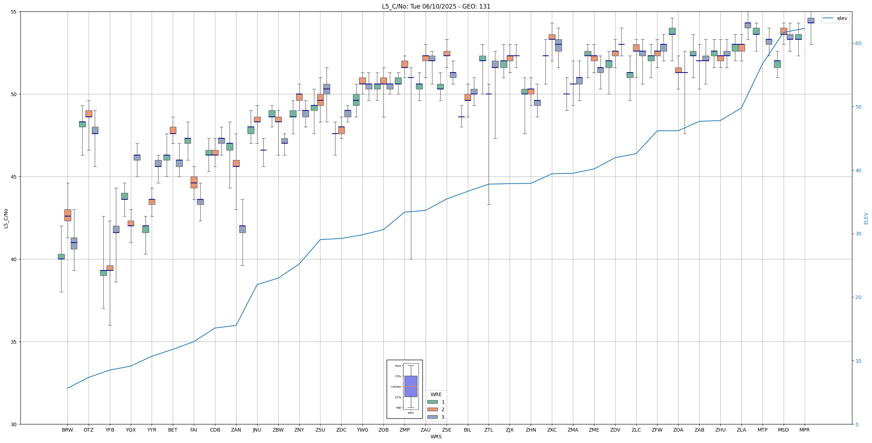This screenshot has width=872, height=443.
Task: Click the 'median' label in boxplot key
Action: tap(396, 387)
